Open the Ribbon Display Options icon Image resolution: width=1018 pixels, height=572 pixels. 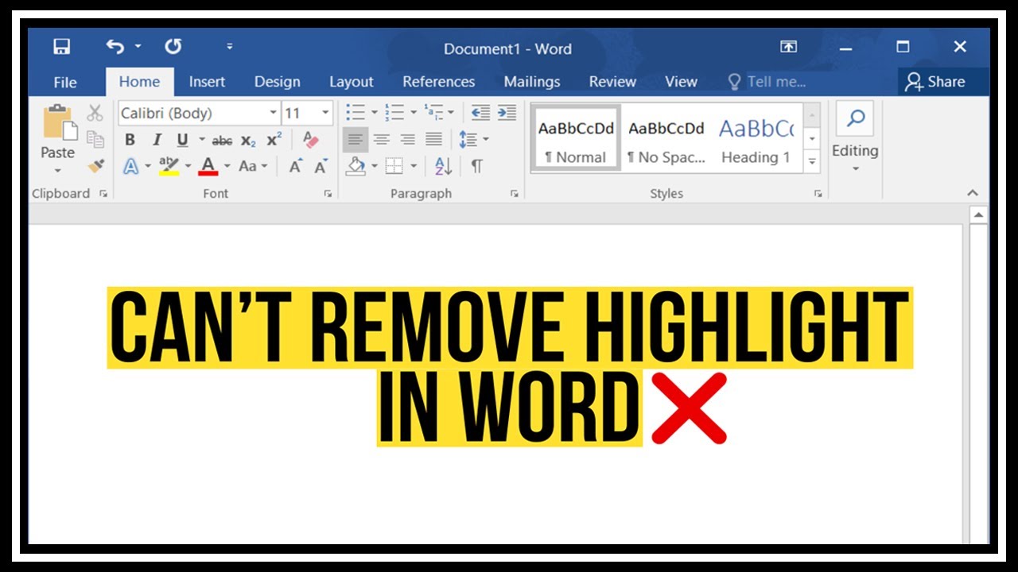[788, 48]
